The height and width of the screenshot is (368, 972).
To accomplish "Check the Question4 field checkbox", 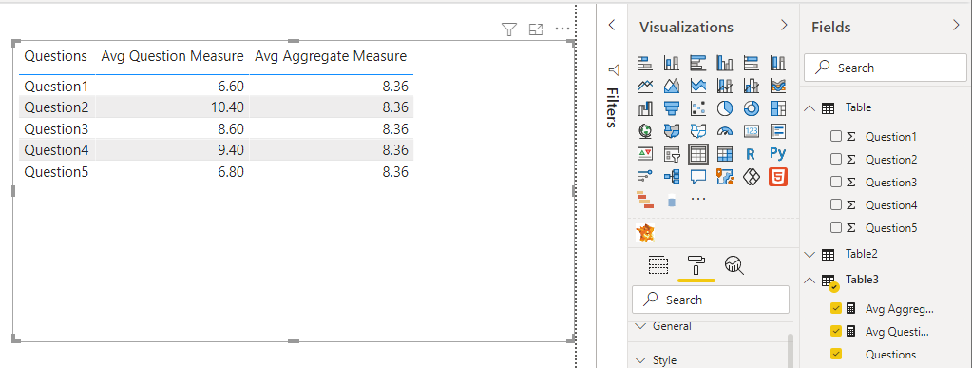I will 835,204.
